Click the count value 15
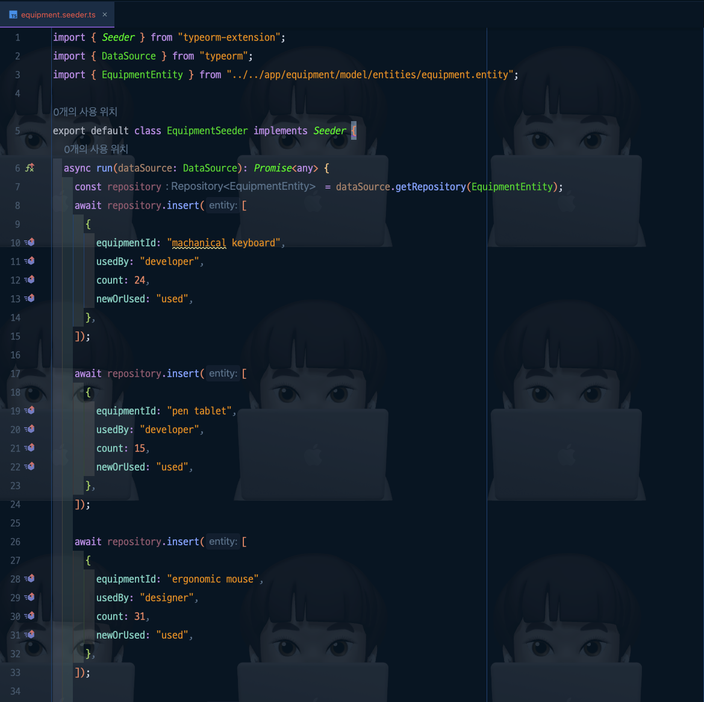Screen dimensions: 704x702 [140, 448]
